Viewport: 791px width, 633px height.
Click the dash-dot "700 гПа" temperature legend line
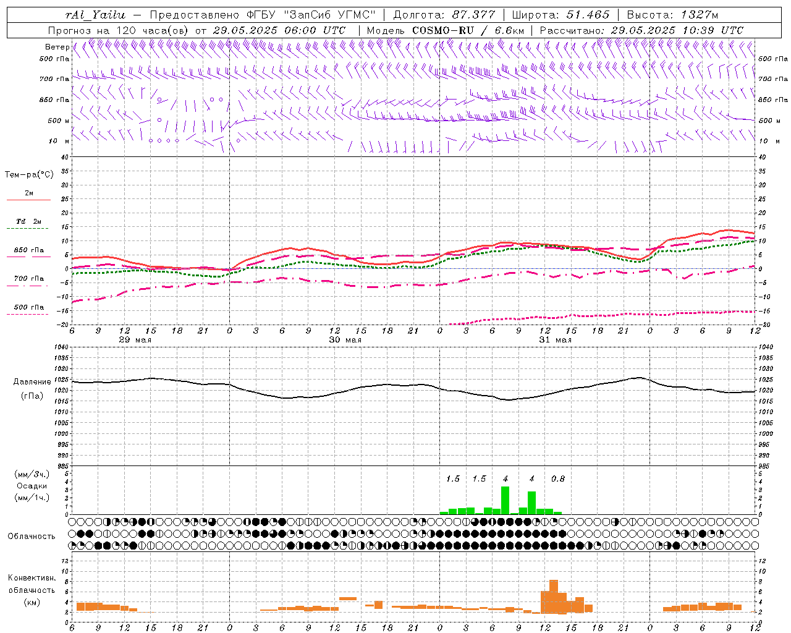point(28,286)
